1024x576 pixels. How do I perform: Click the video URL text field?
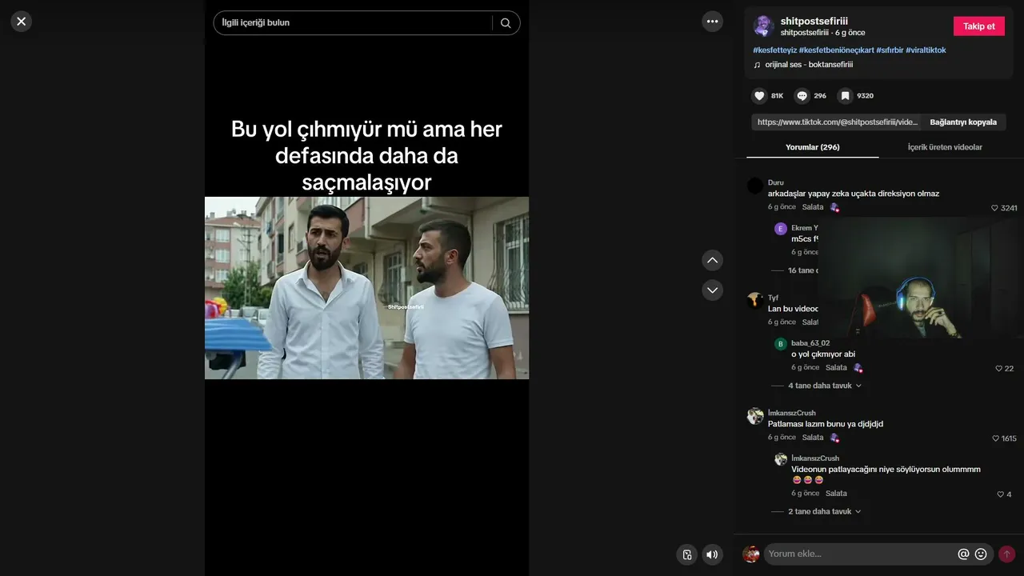click(837, 122)
